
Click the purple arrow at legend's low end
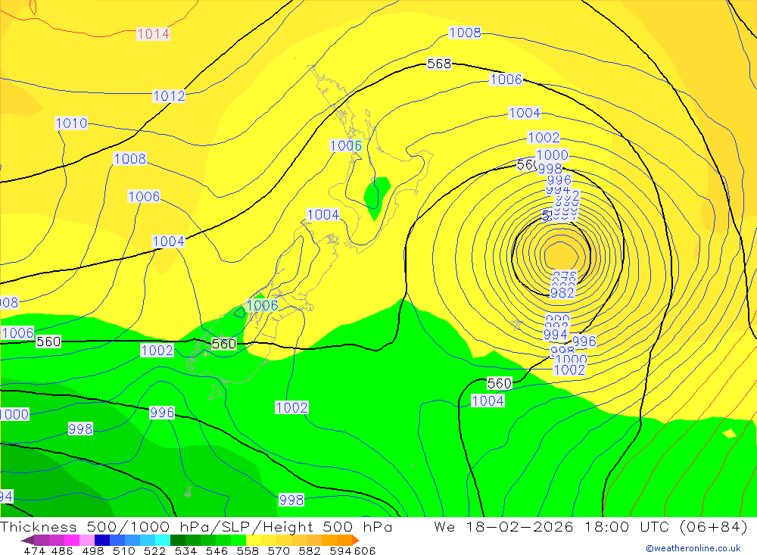click(27, 540)
